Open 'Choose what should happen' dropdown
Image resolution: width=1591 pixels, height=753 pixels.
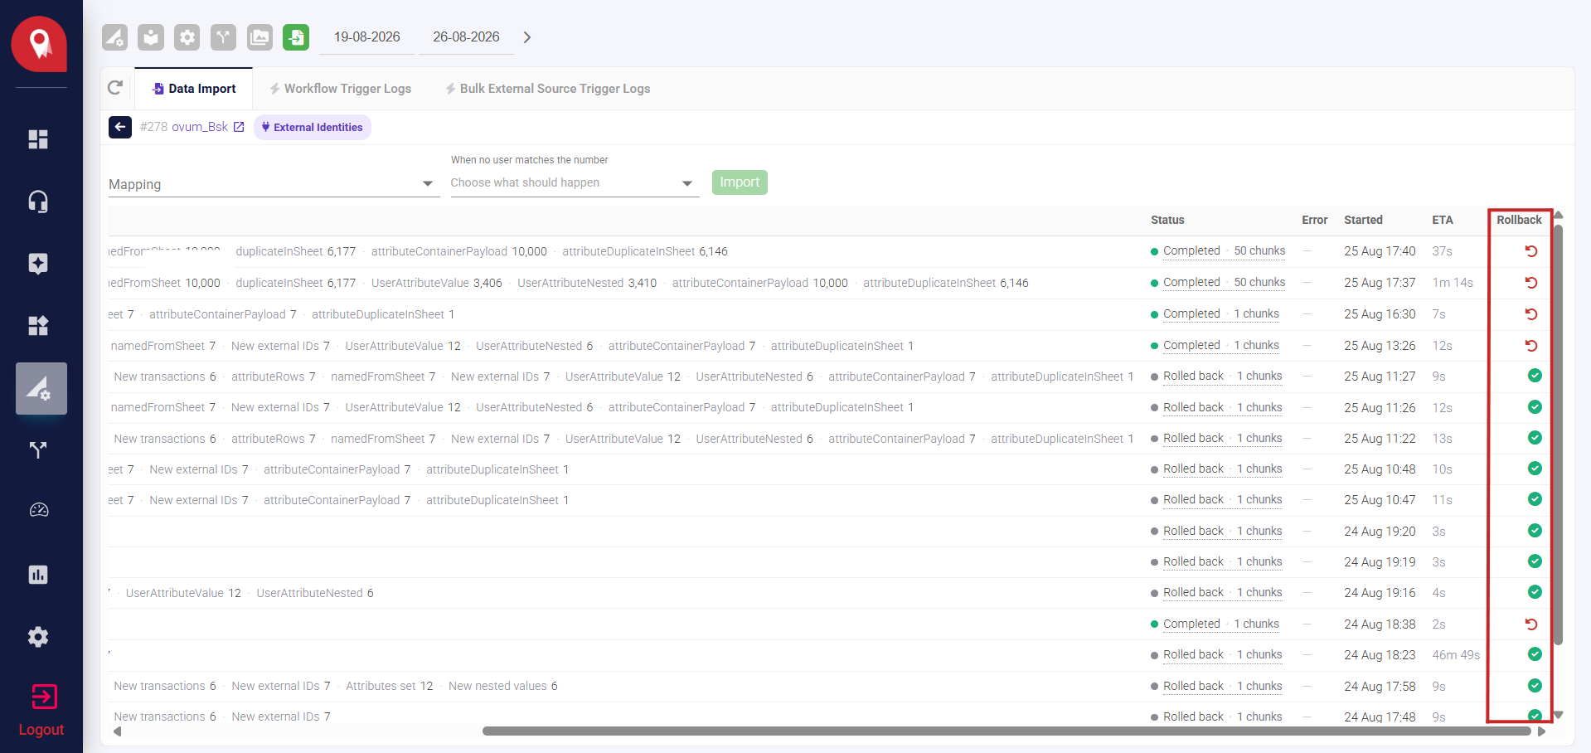(575, 183)
